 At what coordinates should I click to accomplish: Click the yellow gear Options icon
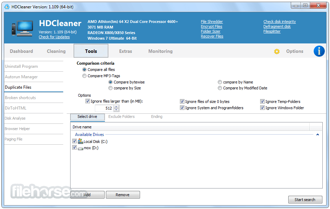point(277,51)
